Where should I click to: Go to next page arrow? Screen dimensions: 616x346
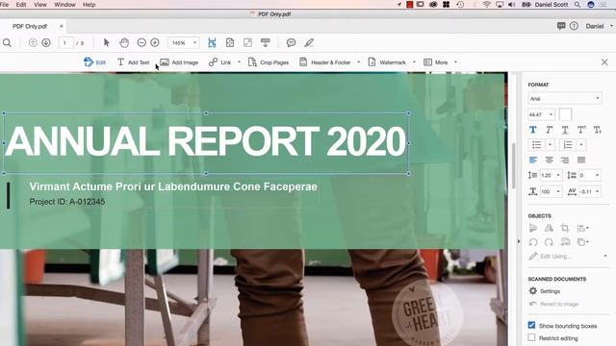click(46, 42)
